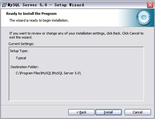Select the Ready to Install the Program heading
155x119 pixels.
point(31,14)
